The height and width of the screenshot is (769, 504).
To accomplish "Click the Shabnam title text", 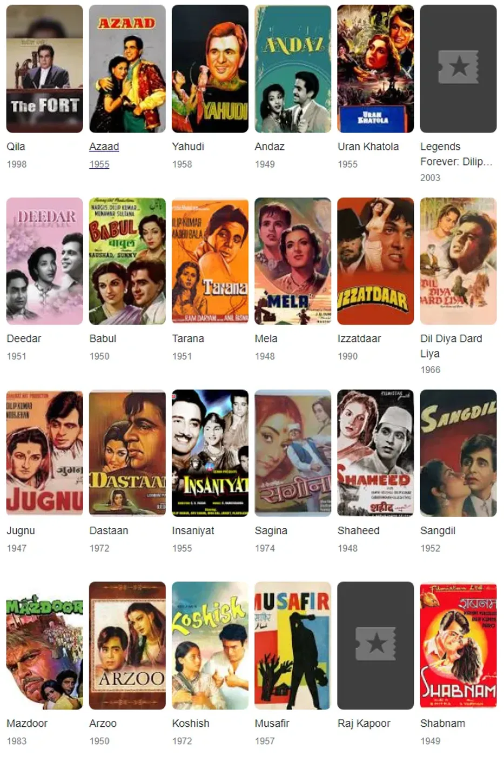I will 442,724.
